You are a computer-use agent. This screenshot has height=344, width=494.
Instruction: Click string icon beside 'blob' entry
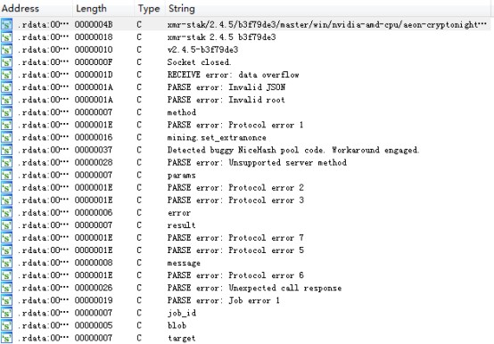click(6, 325)
